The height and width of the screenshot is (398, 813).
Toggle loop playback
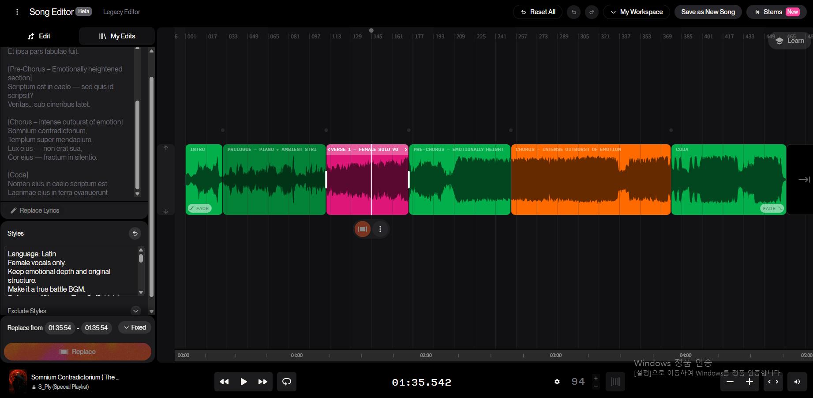(287, 382)
